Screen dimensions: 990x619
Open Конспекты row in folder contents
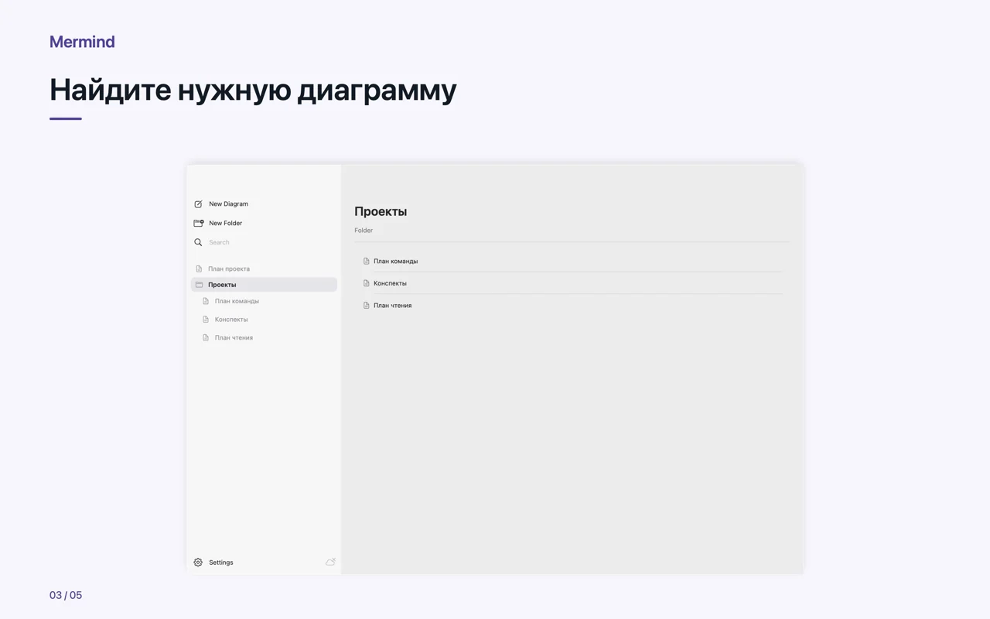click(572, 283)
